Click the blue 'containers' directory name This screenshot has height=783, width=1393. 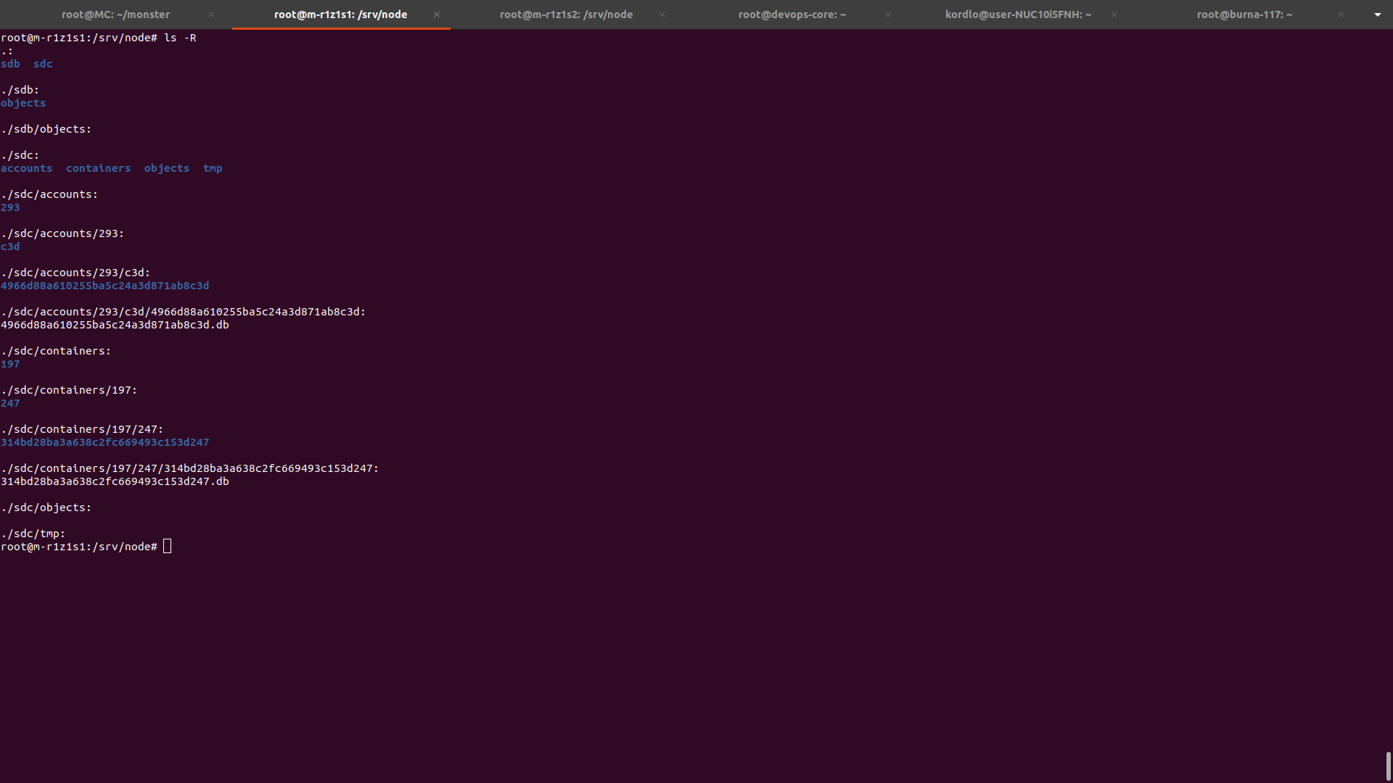click(98, 168)
